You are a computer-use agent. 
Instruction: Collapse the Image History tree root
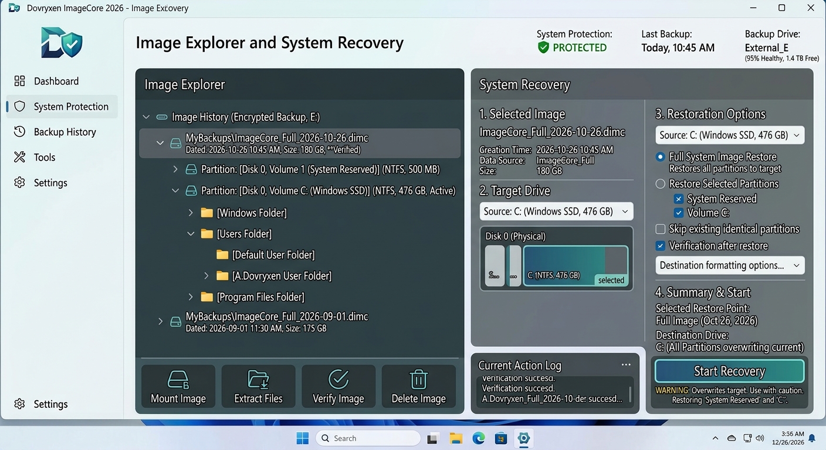click(x=146, y=117)
